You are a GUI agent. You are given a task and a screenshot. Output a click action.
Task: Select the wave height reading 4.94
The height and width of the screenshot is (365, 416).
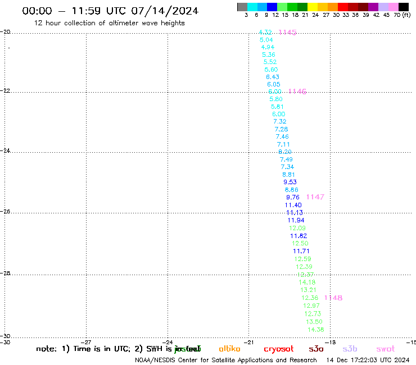(268, 47)
